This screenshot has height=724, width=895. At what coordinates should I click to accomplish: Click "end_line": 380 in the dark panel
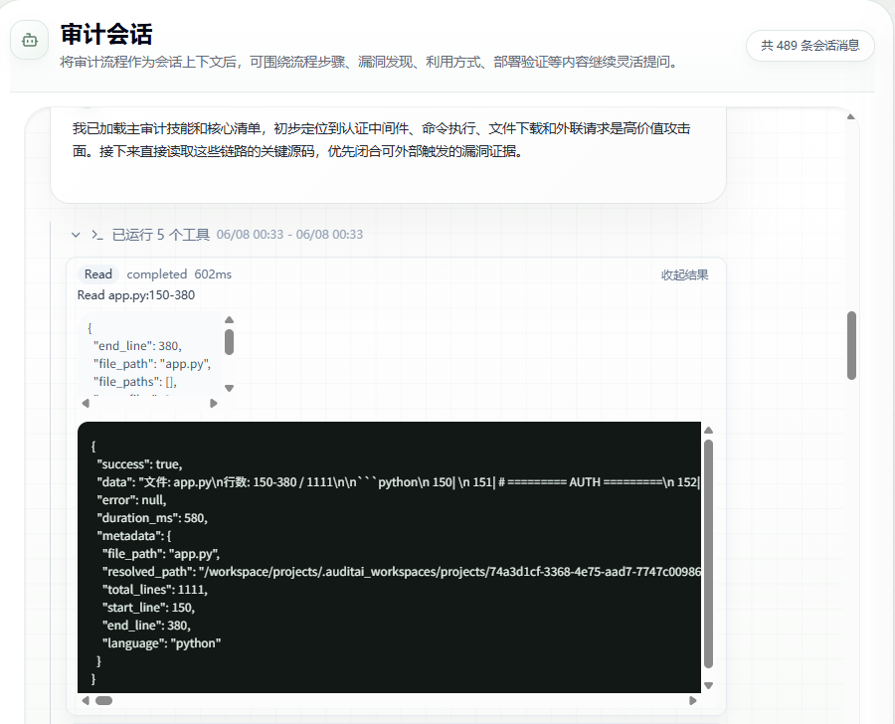(146, 626)
